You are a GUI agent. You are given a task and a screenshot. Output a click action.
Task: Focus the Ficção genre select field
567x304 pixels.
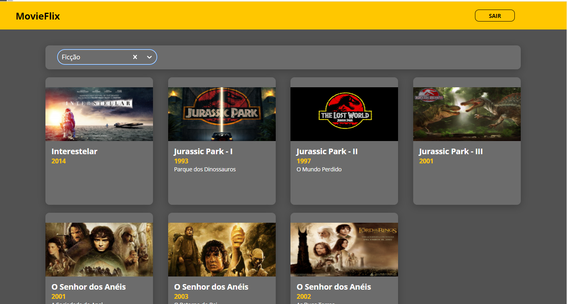[x=107, y=57]
